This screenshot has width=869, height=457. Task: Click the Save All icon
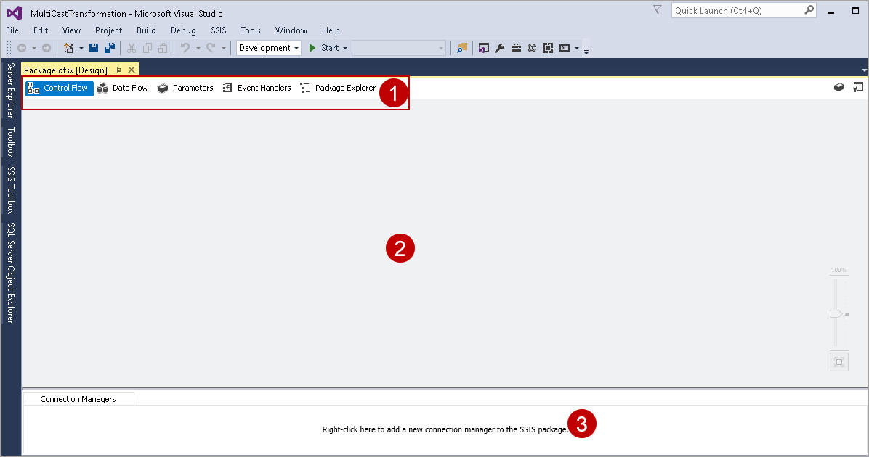click(x=110, y=48)
